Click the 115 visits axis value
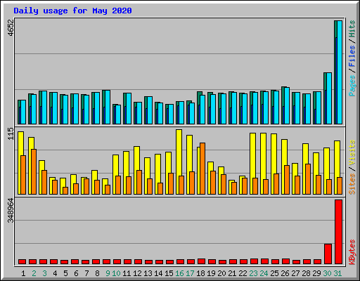Image resolution: width=360 pixels, height=281 pixels. tap(11, 133)
